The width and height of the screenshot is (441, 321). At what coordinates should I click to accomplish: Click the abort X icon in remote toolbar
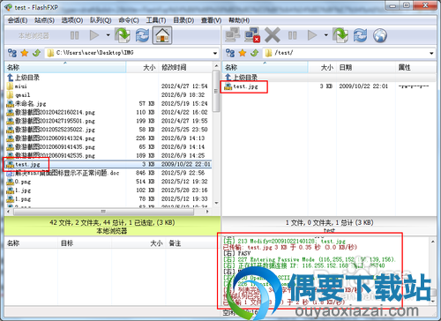(x=273, y=35)
